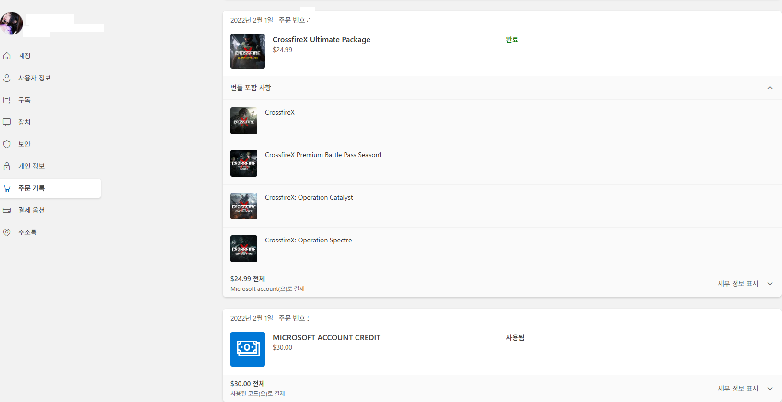Click 세부 정보 표시 for CrossfireX order
The width and height of the screenshot is (782, 402).
738,284
